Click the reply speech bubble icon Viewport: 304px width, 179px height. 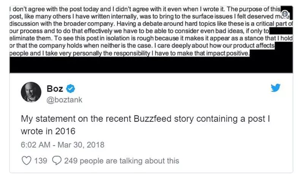click(57, 160)
